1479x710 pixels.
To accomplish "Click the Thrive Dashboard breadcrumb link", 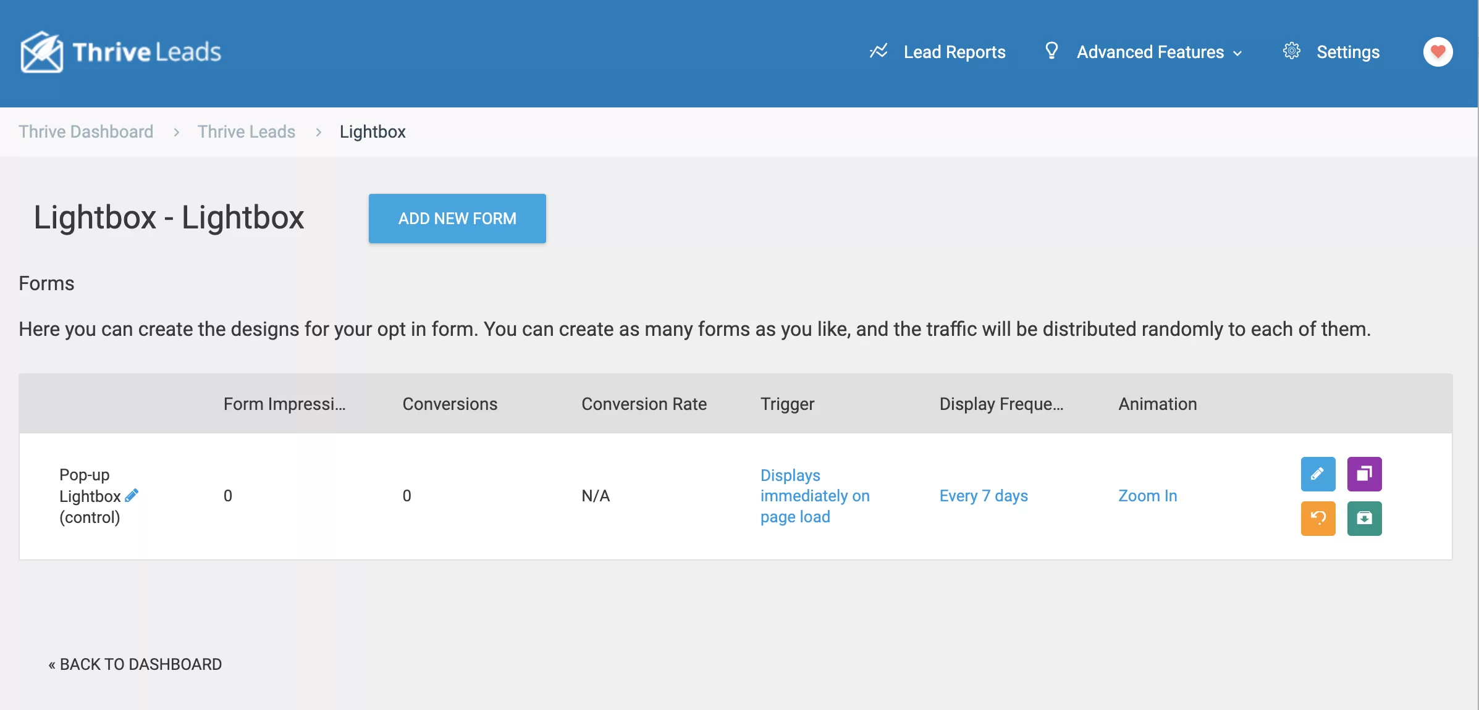I will 86,131.
